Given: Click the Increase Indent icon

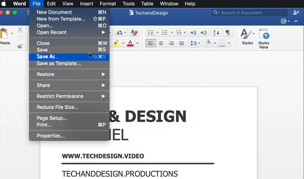Looking at the screenshot, I should [204, 33].
